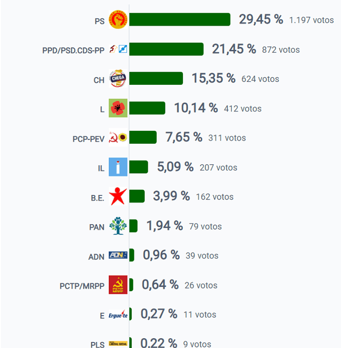This screenshot has height=348, width=341.
Task: Click the PLS yellow party logo
Action: coord(118,344)
